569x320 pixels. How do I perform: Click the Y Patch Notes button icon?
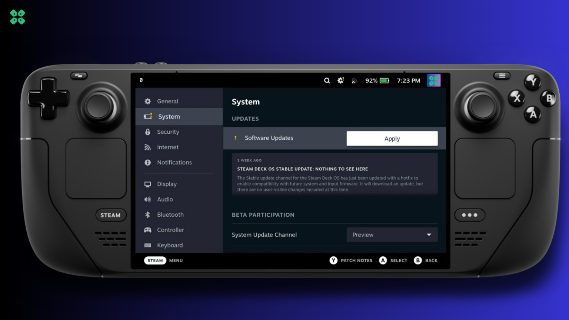tap(333, 260)
